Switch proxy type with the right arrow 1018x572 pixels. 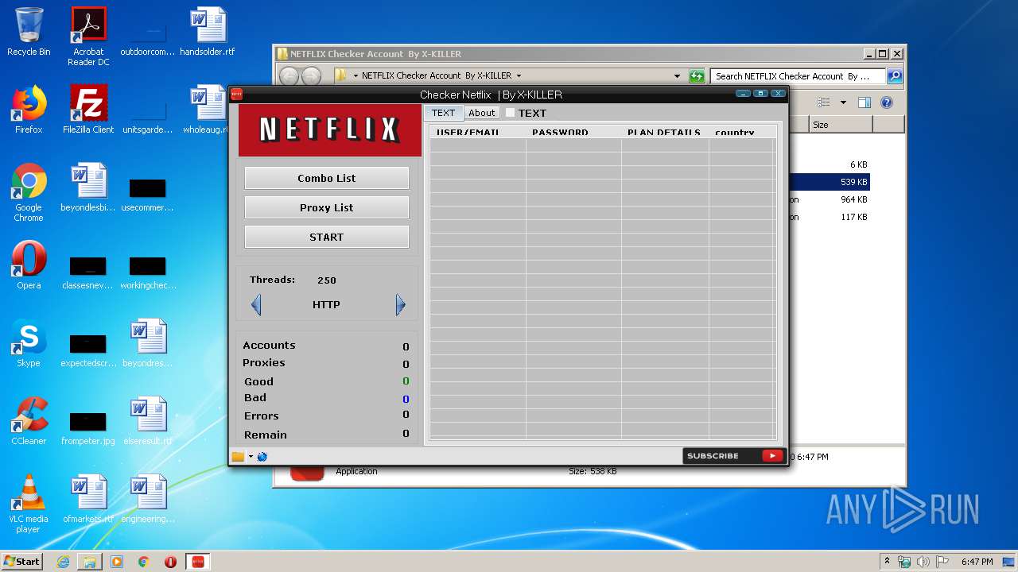pyautogui.click(x=400, y=304)
